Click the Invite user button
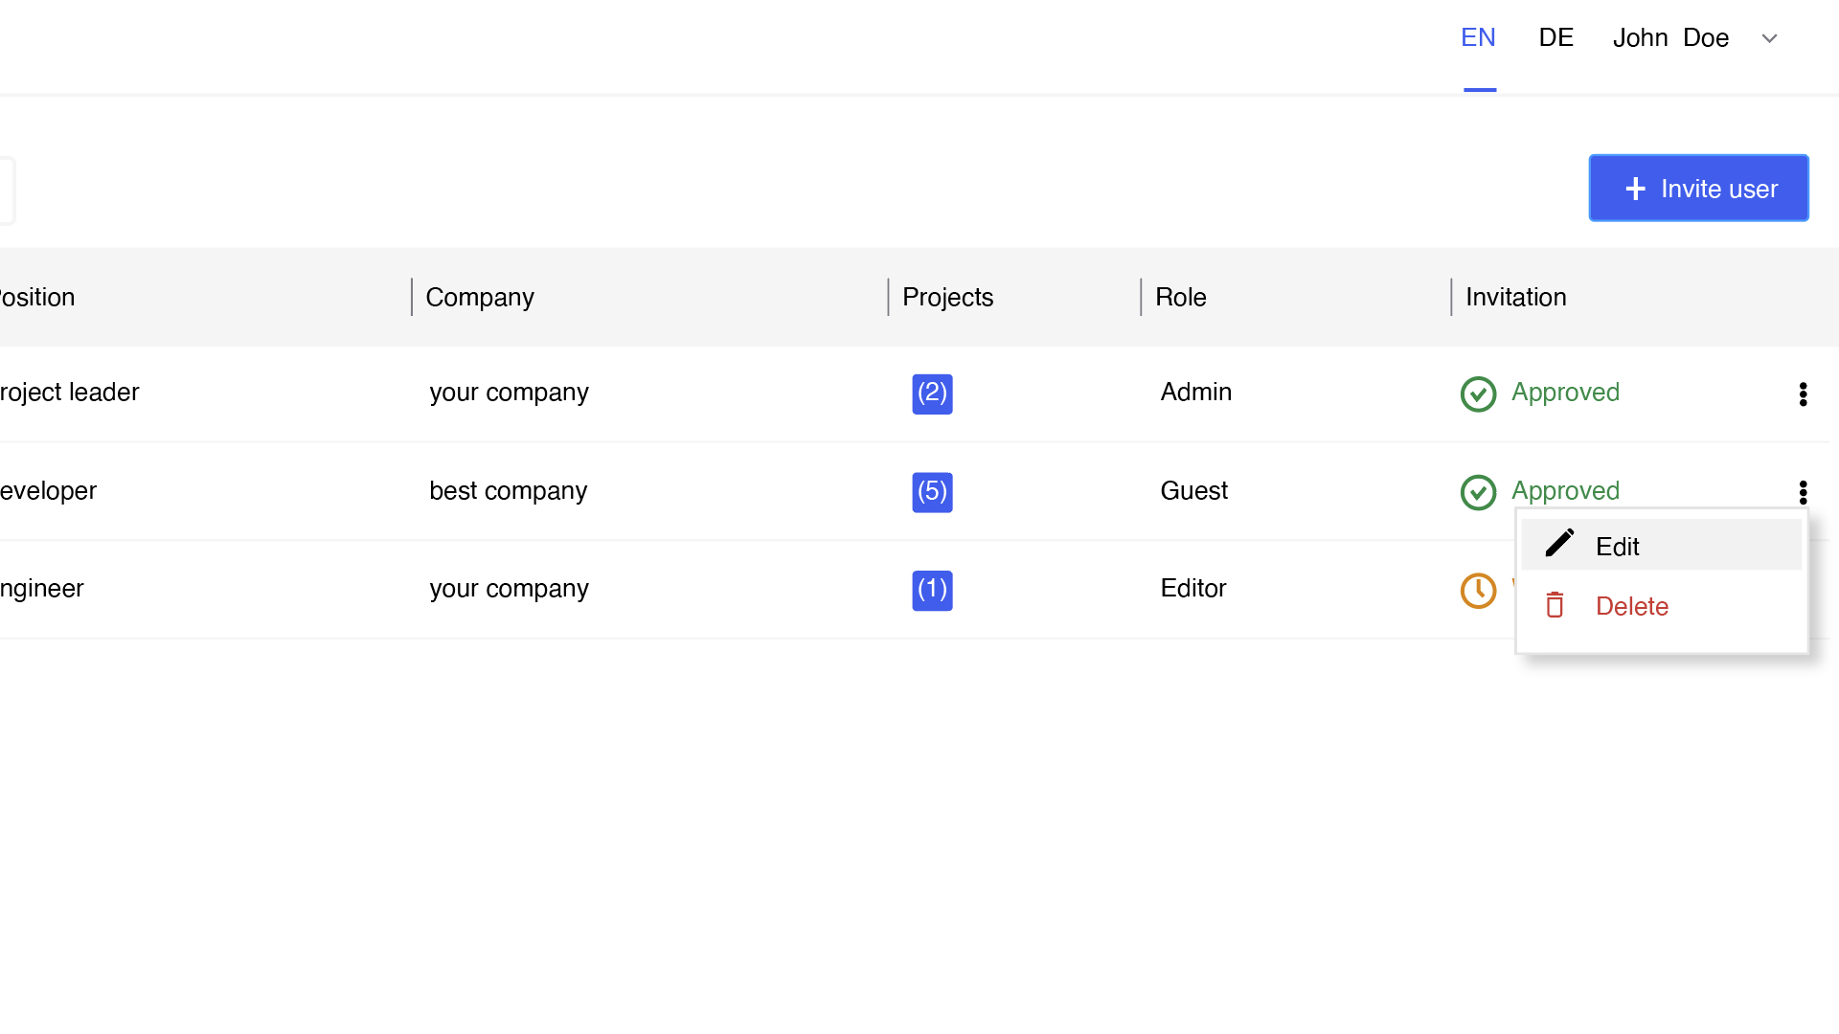The image size is (1839, 1034). pyautogui.click(x=1698, y=188)
